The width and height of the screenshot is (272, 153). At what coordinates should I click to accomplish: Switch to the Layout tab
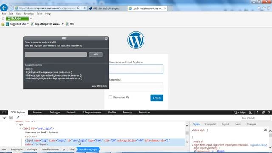click(x=225, y=124)
